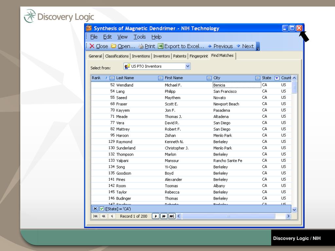The height and width of the screenshot is (251, 335).
Task: Open the State column filter dropdown
Action: tap(277, 78)
